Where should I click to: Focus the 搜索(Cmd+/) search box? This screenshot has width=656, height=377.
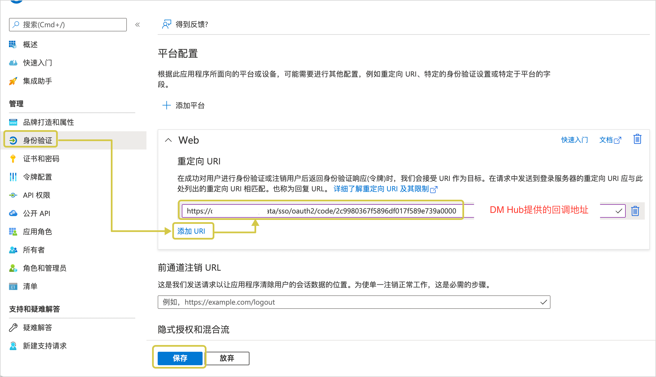(x=68, y=25)
